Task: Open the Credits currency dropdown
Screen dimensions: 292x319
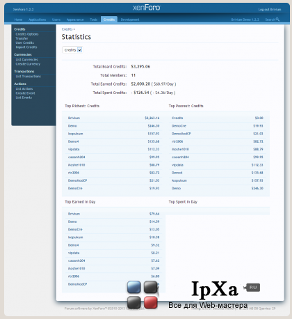Action: coord(72,50)
